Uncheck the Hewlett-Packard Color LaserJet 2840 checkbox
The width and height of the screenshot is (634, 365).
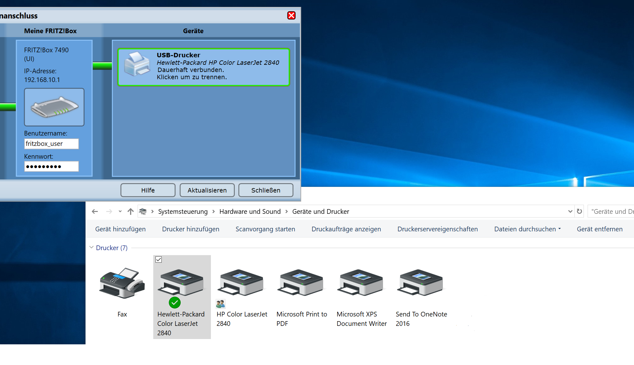(159, 260)
